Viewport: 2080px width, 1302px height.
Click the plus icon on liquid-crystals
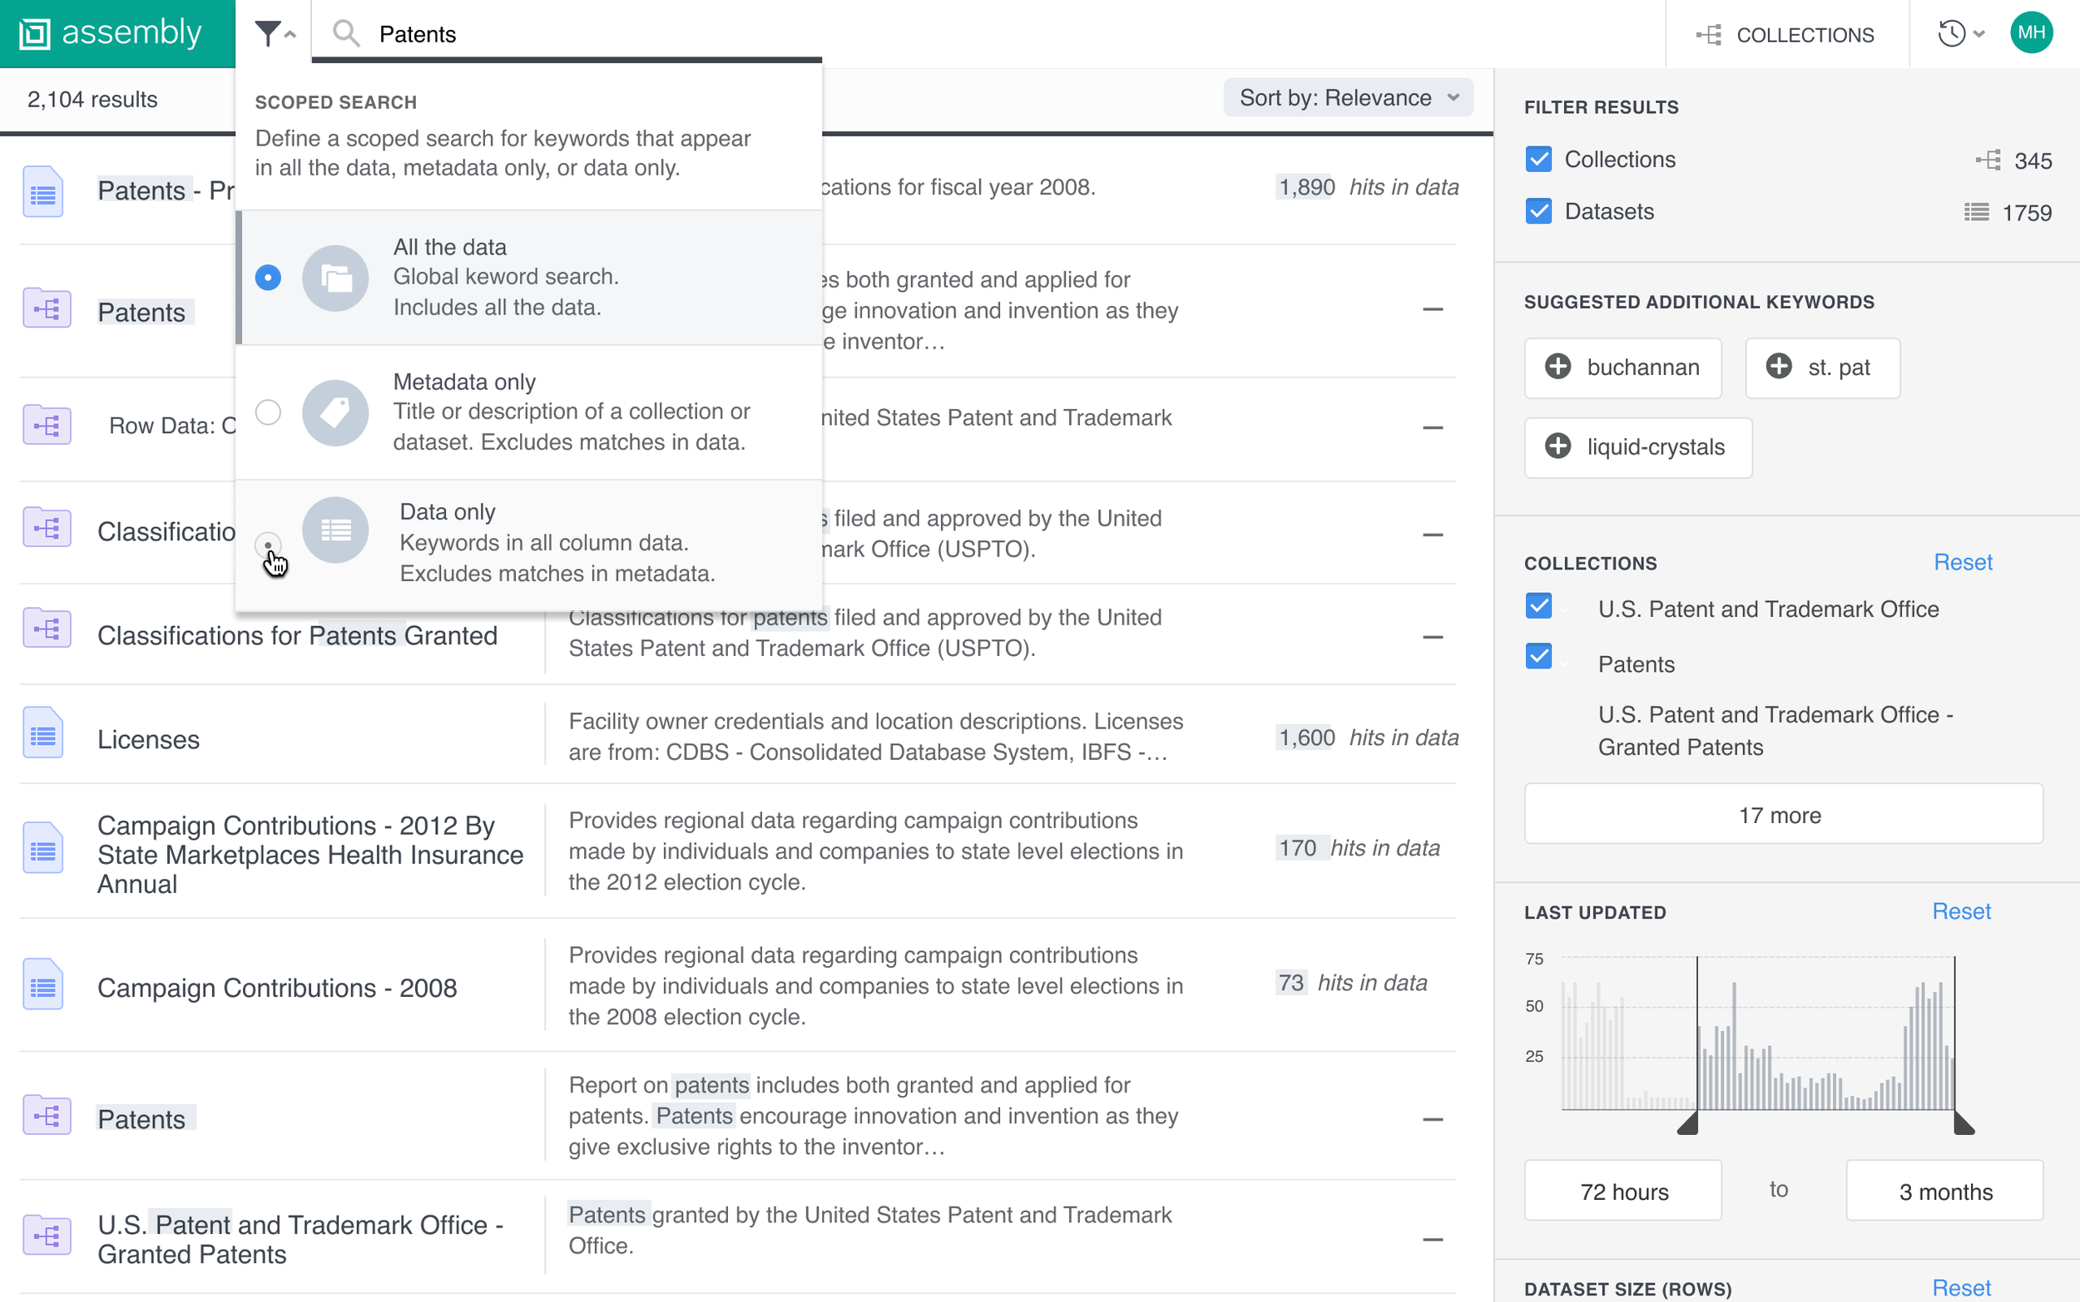coord(1557,446)
